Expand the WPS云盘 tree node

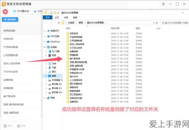(45, 36)
